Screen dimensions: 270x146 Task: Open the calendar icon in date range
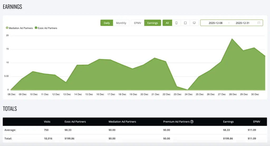(x=259, y=23)
